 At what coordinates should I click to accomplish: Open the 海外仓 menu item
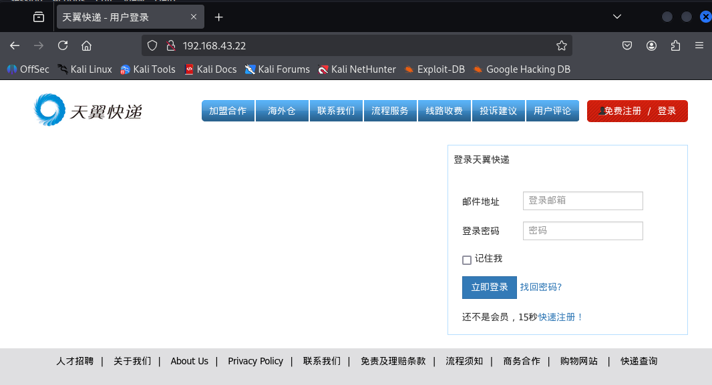282,111
